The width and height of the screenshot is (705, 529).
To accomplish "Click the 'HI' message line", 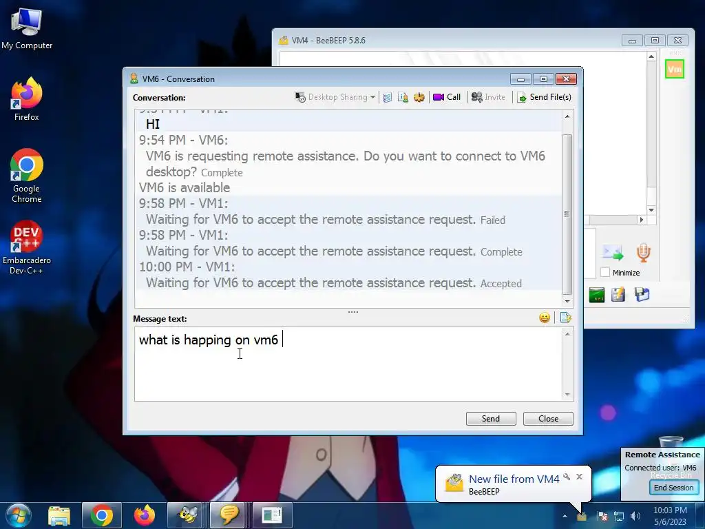I will point(153,124).
